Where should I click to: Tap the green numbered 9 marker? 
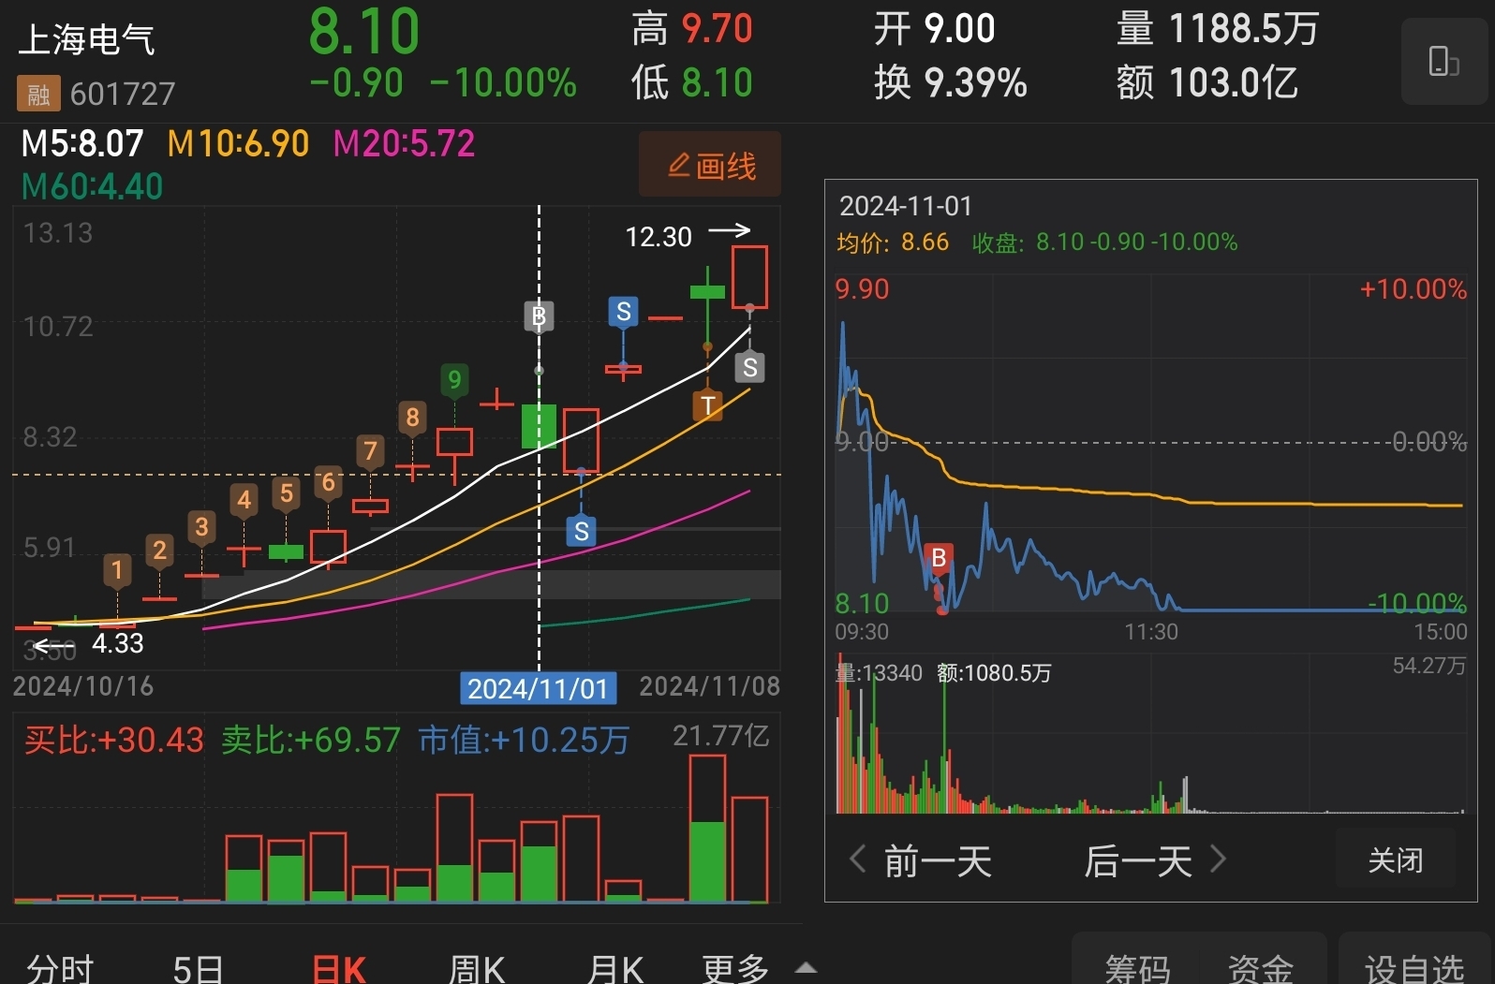coord(454,380)
